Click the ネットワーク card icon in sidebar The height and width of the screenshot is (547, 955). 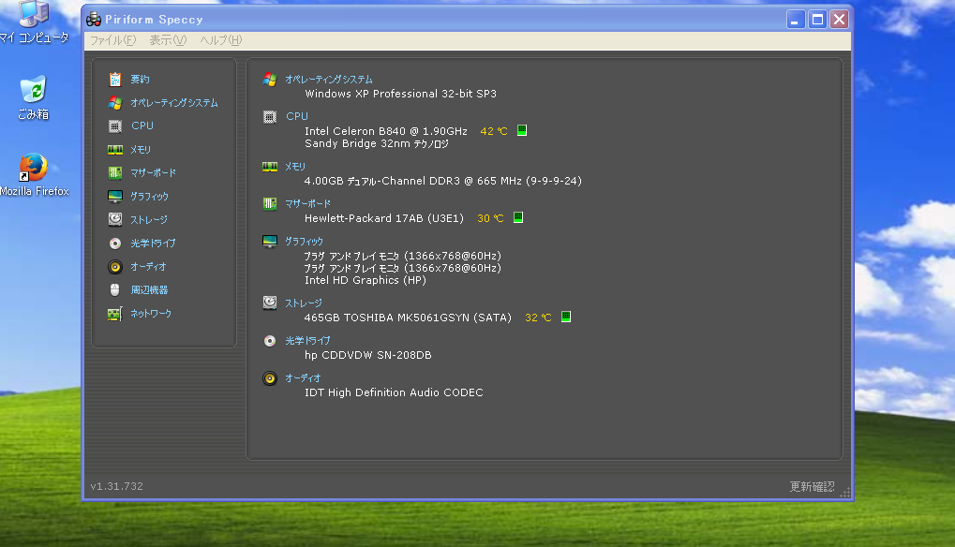click(115, 314)
